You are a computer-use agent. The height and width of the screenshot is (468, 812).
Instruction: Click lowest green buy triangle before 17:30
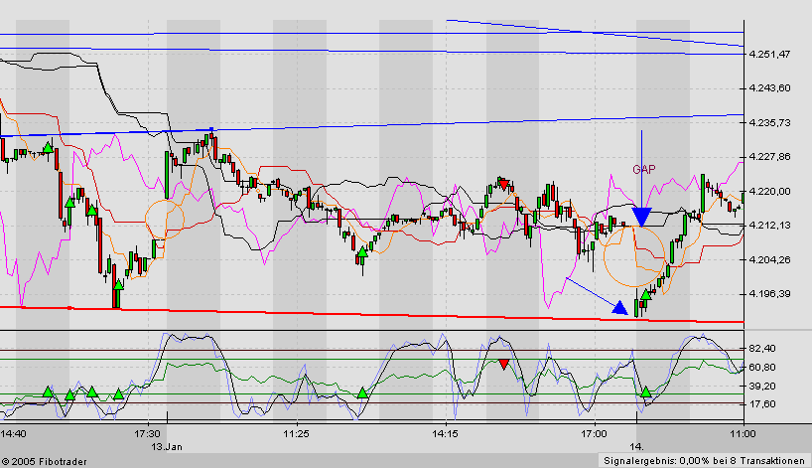(118, 287)
